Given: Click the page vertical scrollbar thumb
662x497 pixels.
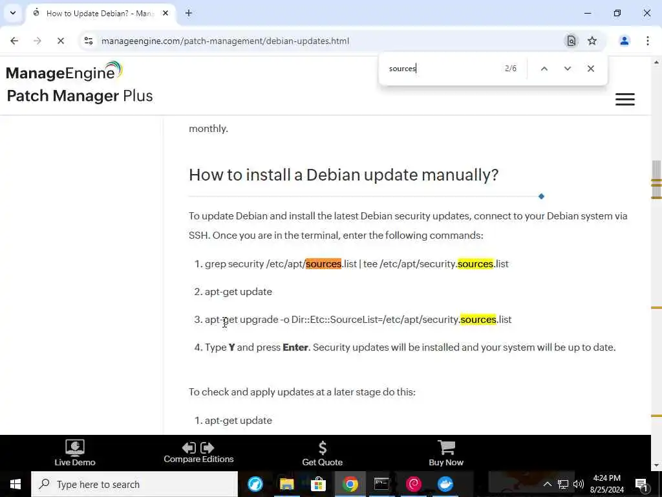Looking at the screenshot, I should coord(656,179).
